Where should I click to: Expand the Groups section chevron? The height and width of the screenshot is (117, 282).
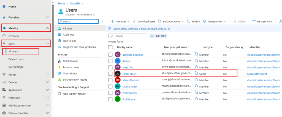[47, 74]
